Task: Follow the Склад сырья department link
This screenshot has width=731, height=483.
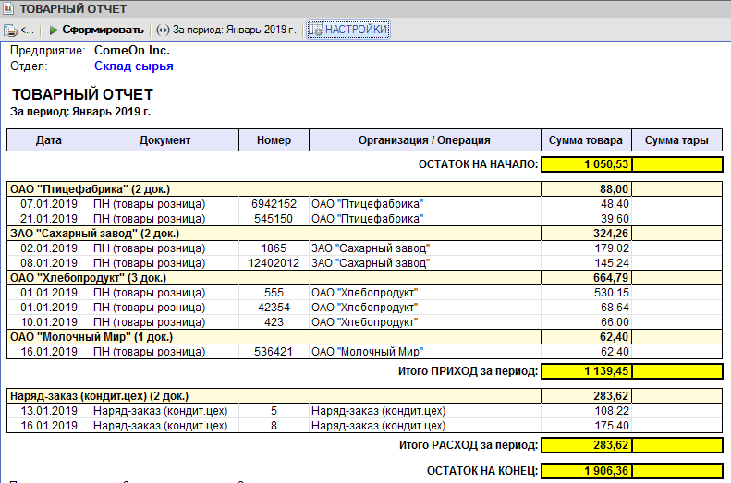Action: pos(133,66)
